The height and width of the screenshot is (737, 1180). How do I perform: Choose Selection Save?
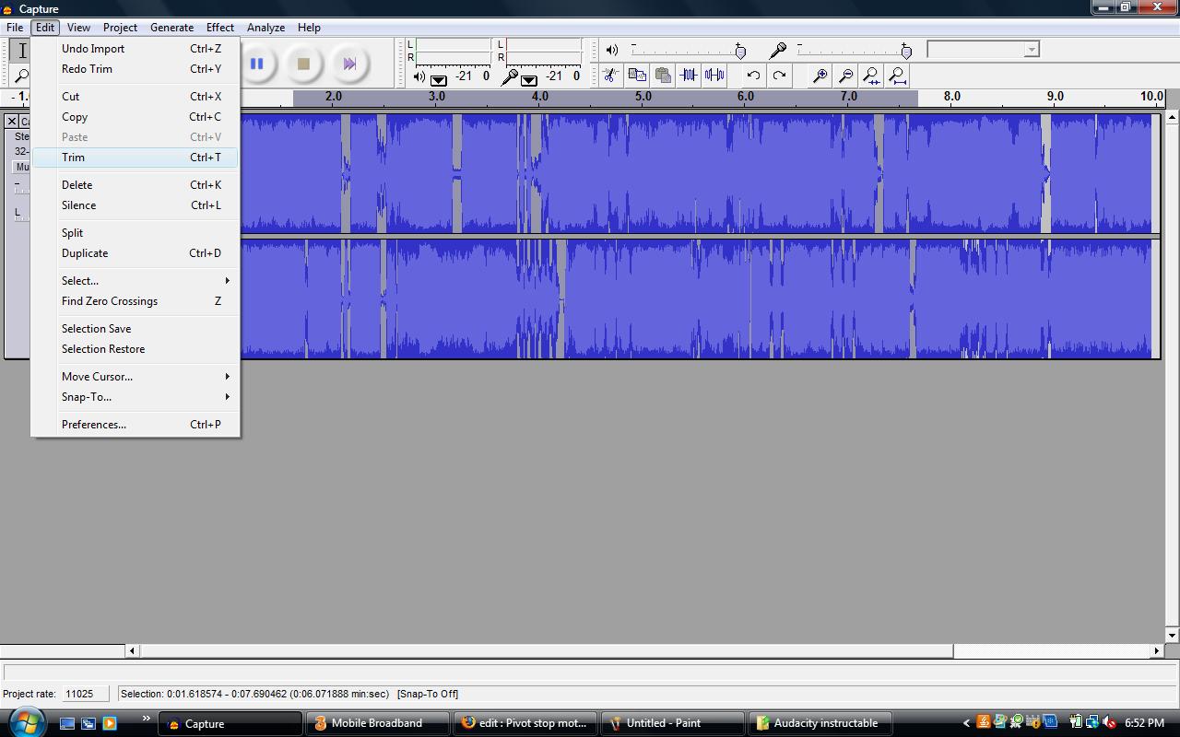136,329
